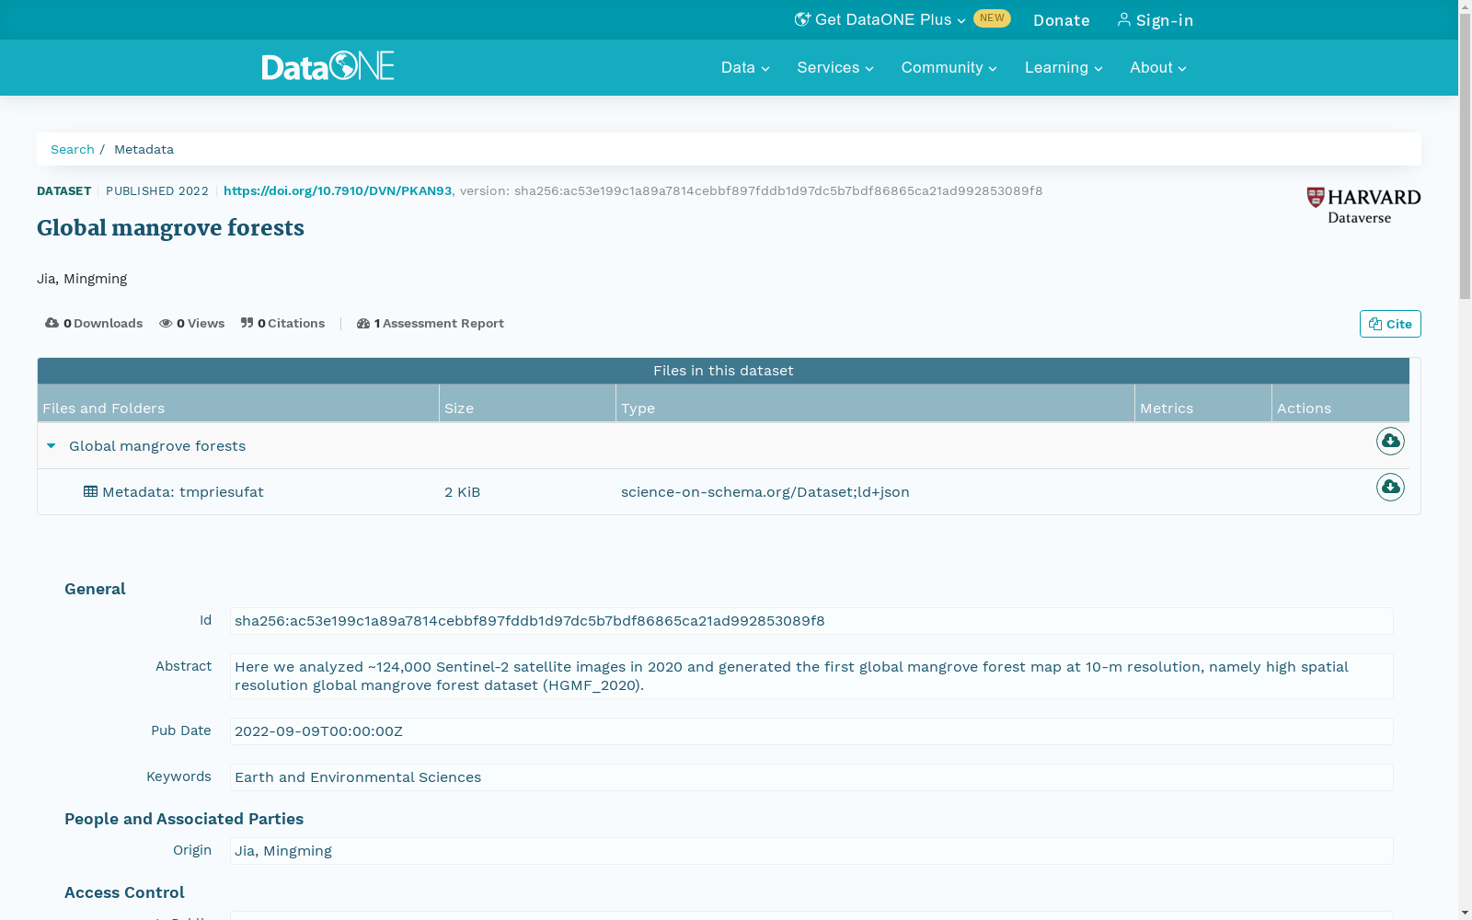Click the Type column header
Image resolution: width=1472 pixels, height=920 pixels.
875,403
